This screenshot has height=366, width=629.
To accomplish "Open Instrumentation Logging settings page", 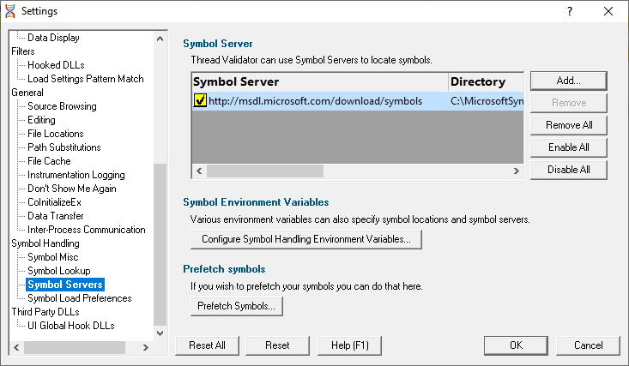I will (x=76, y=175).
